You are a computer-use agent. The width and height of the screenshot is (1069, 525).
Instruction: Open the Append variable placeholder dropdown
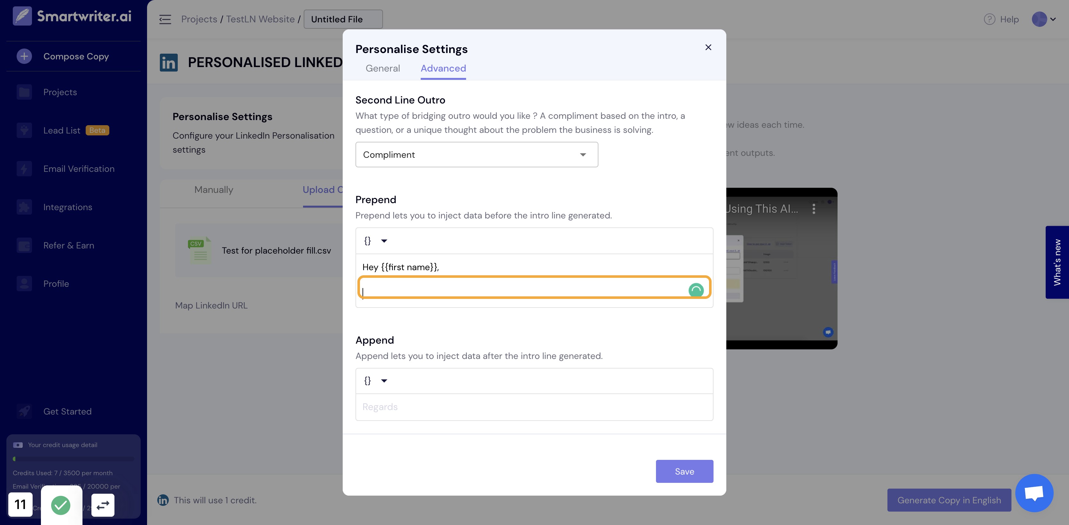tap(376, 381)
